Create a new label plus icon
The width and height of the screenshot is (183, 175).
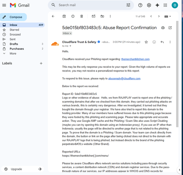tap(41, 63)
